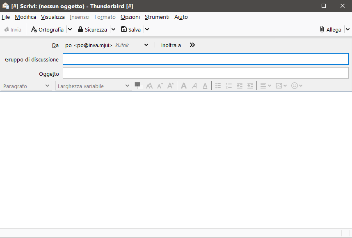
Task: Open the Ortografia dropdown arrow
Action: tap(70, 29)
